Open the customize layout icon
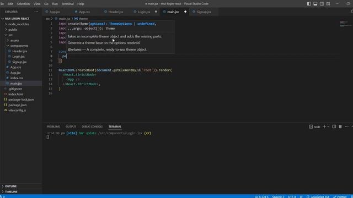This screenshot has height=198, width=353. pyautogui.click(x=328, y=4)
